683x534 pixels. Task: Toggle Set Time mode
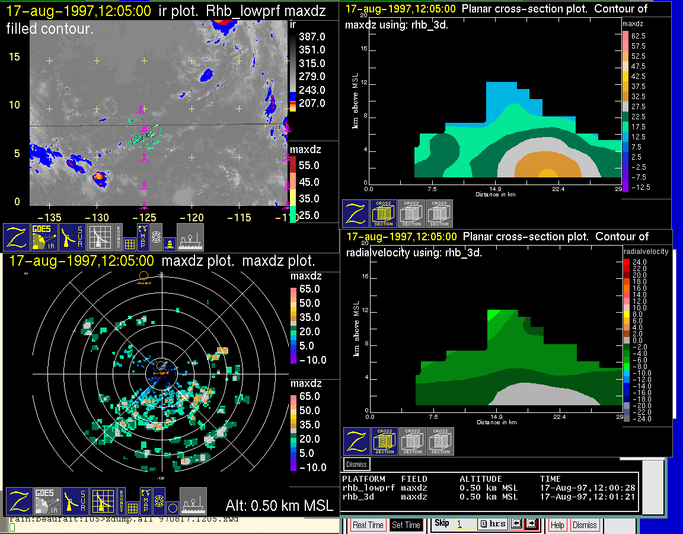coord(406,525)
